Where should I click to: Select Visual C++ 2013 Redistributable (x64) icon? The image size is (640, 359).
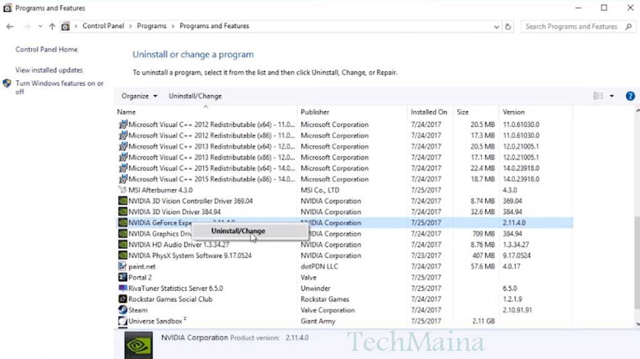pos(122,146)
